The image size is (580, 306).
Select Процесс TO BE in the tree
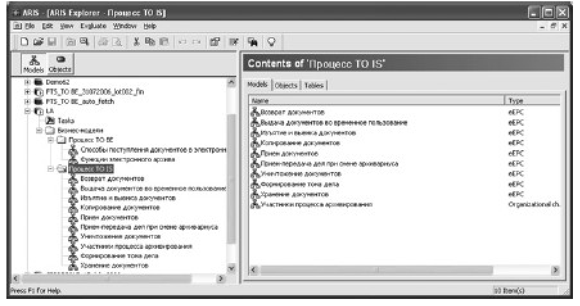pos(91,140)
